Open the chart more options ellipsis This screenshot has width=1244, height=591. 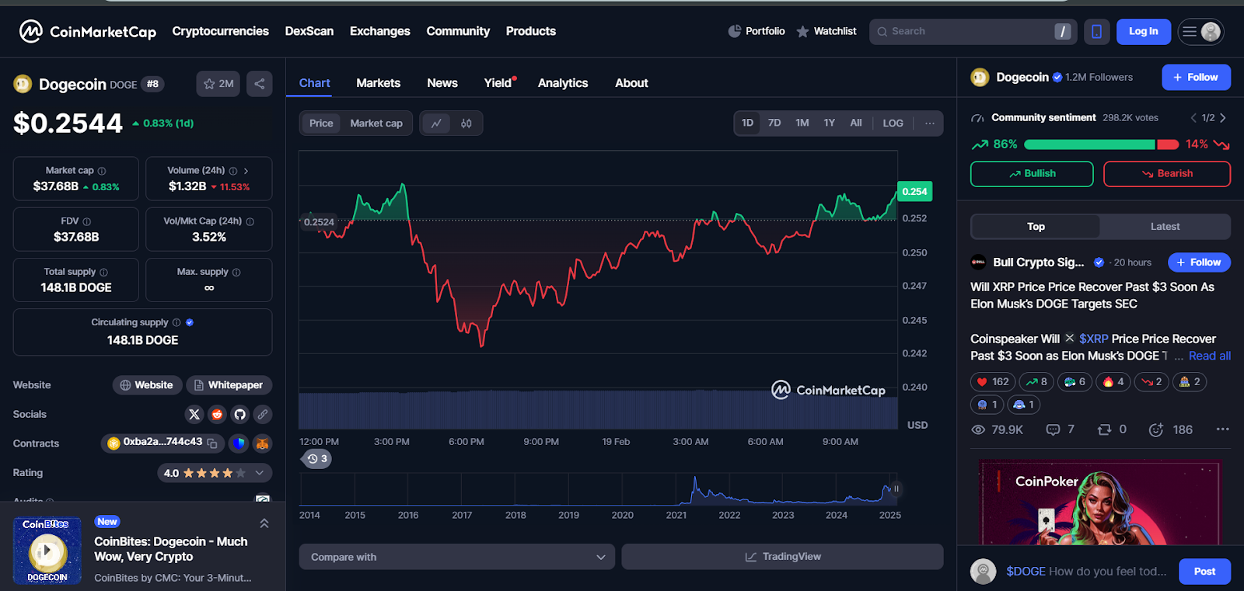pos(929,123)
